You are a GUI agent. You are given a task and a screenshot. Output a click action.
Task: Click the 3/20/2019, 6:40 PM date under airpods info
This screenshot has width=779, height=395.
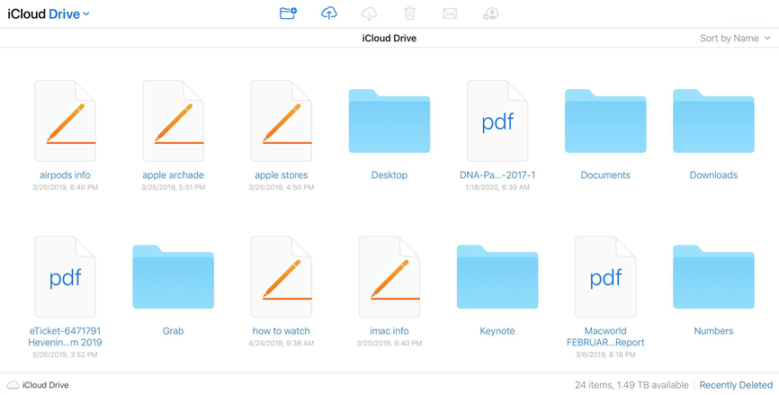[x=65, y=187]
